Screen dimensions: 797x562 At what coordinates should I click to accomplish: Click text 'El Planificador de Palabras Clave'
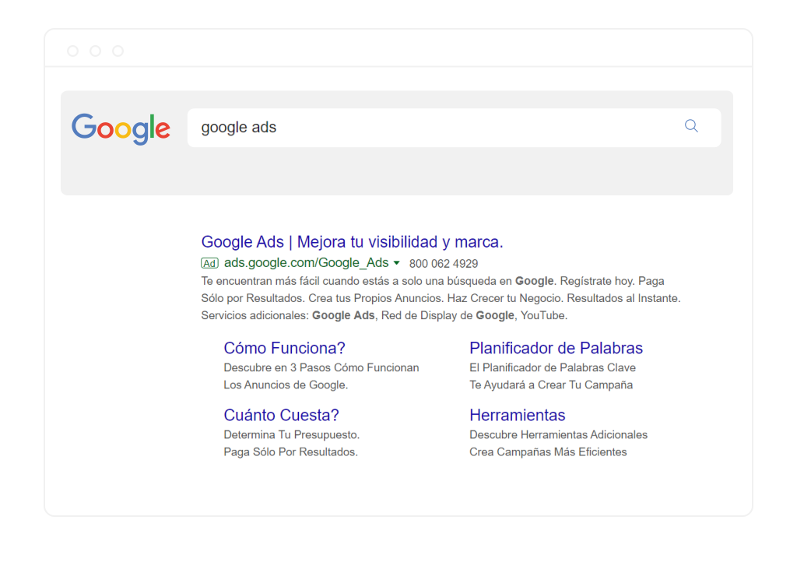(553, 367)
